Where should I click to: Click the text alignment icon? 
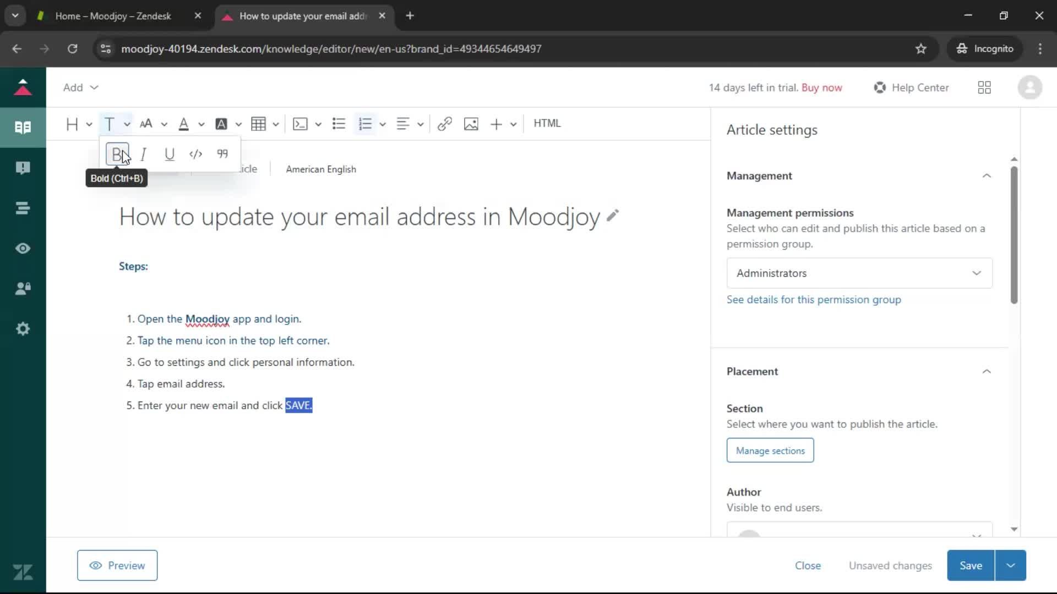pyautogui.click(x=403, y=124)
